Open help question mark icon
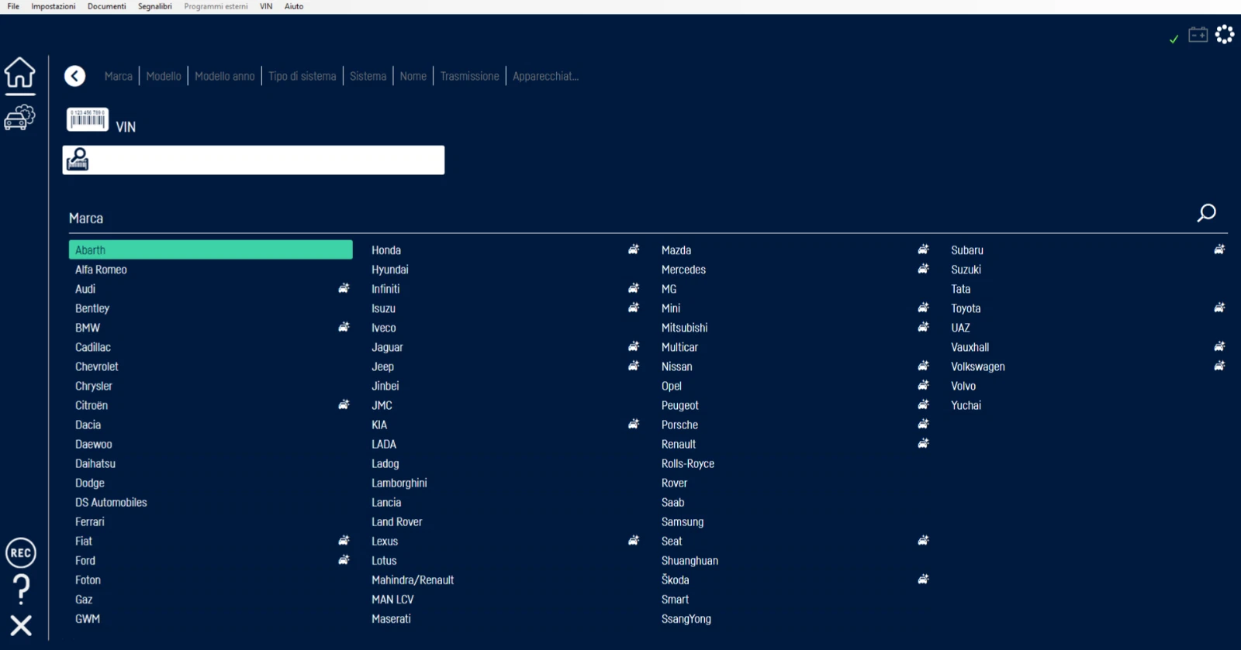Viewport: 1241px width, 650px height. point(21,590)
